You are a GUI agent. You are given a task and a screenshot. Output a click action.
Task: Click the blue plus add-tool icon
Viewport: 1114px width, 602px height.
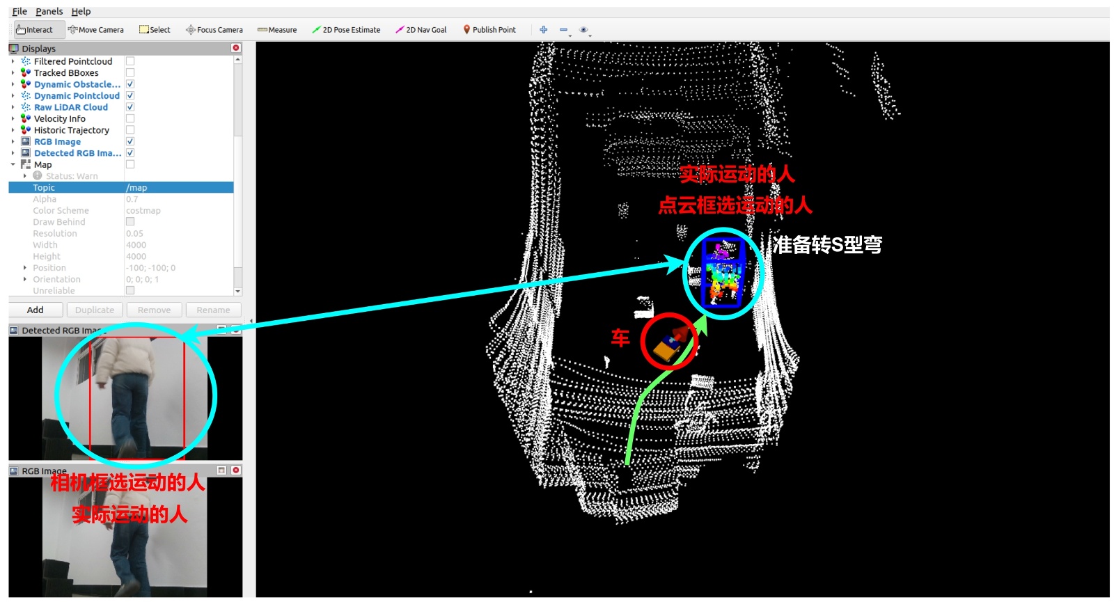point(544,30)
